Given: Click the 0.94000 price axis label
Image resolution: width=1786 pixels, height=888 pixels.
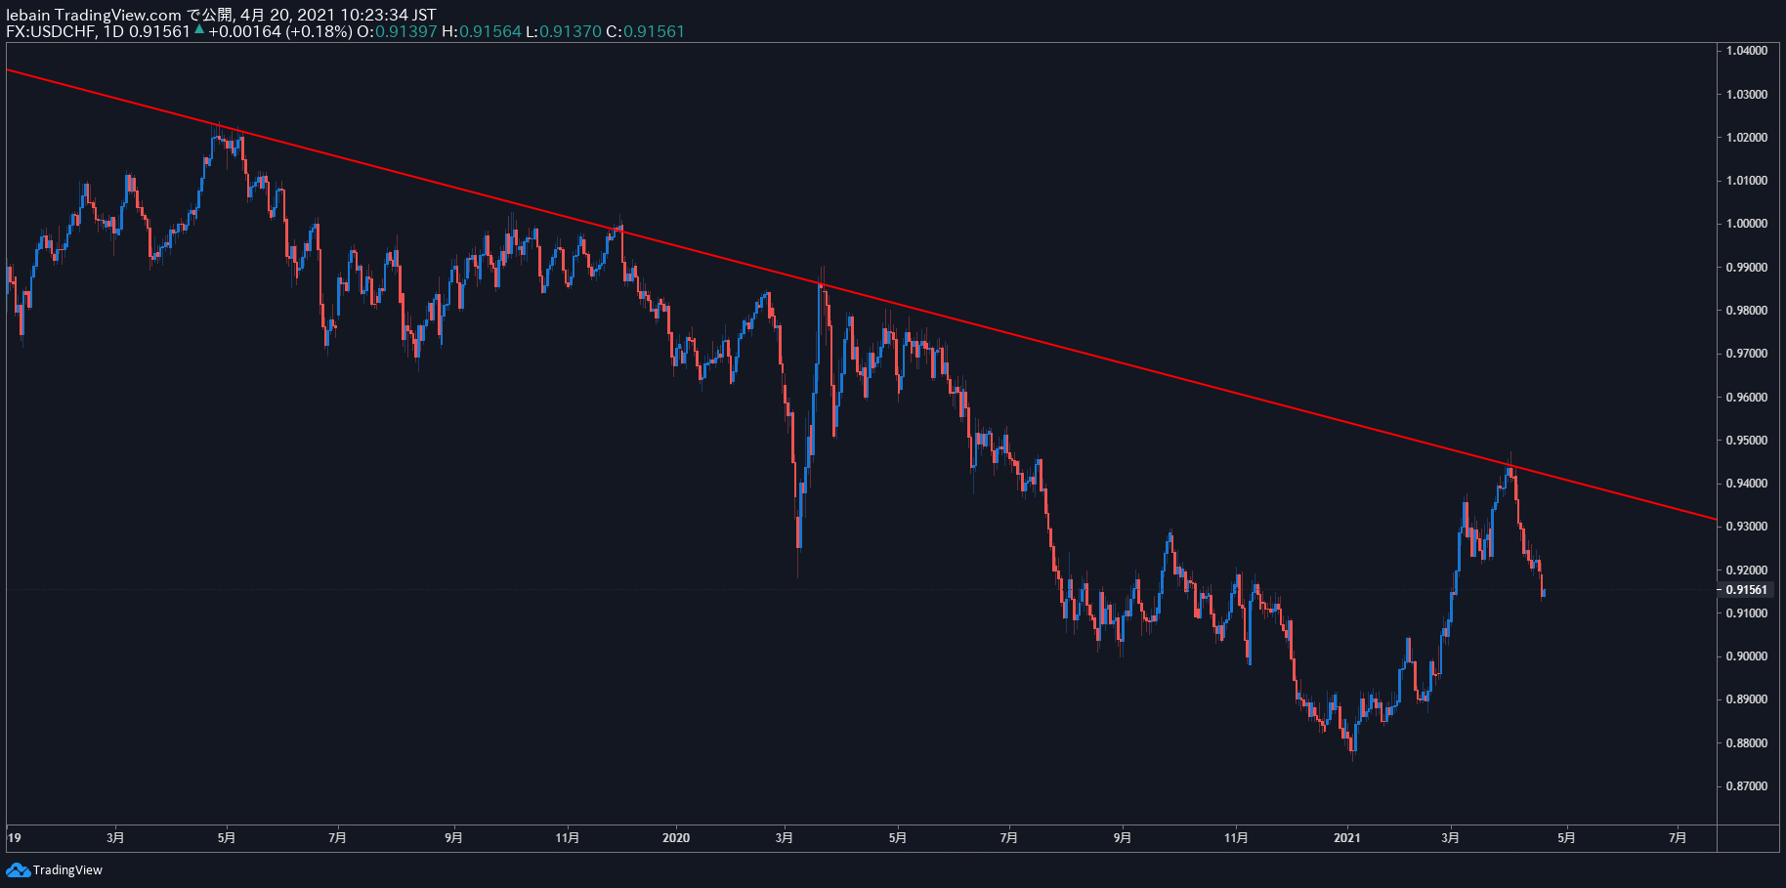Looking at the screenshot, I should [x=1747, y=484].
